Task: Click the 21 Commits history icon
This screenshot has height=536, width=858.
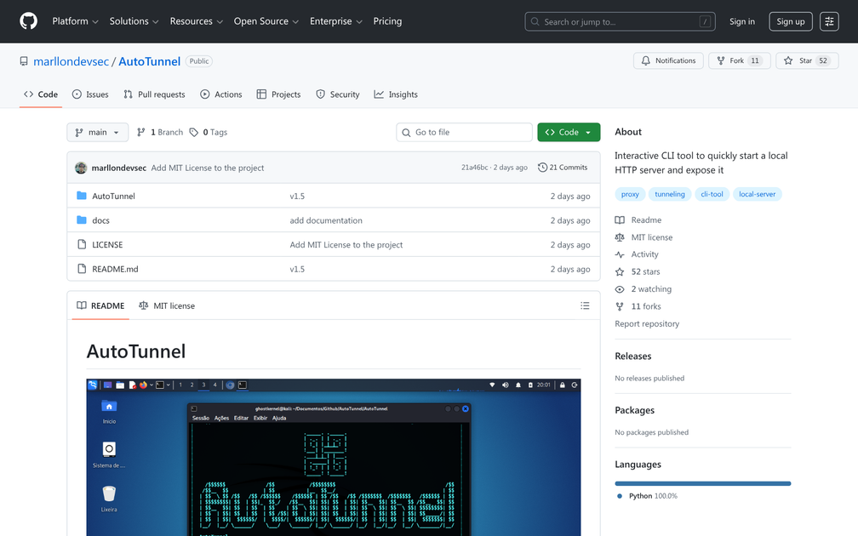Action: click(x=542, y=167)
